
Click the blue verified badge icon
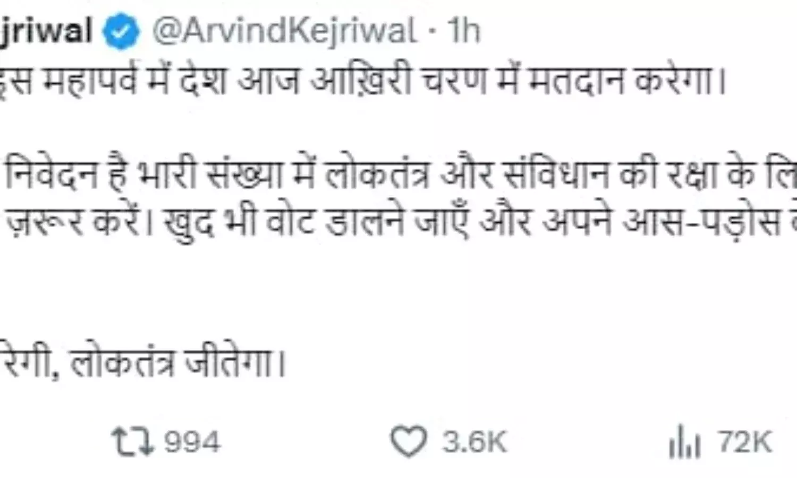pyautogui.click(x=121, y=32)
